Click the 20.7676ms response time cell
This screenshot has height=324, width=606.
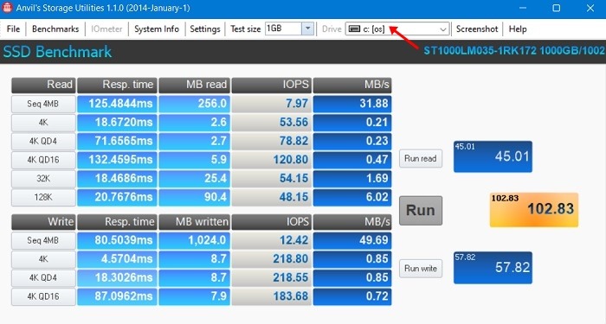pyautogui.click(x=117, y=197)
